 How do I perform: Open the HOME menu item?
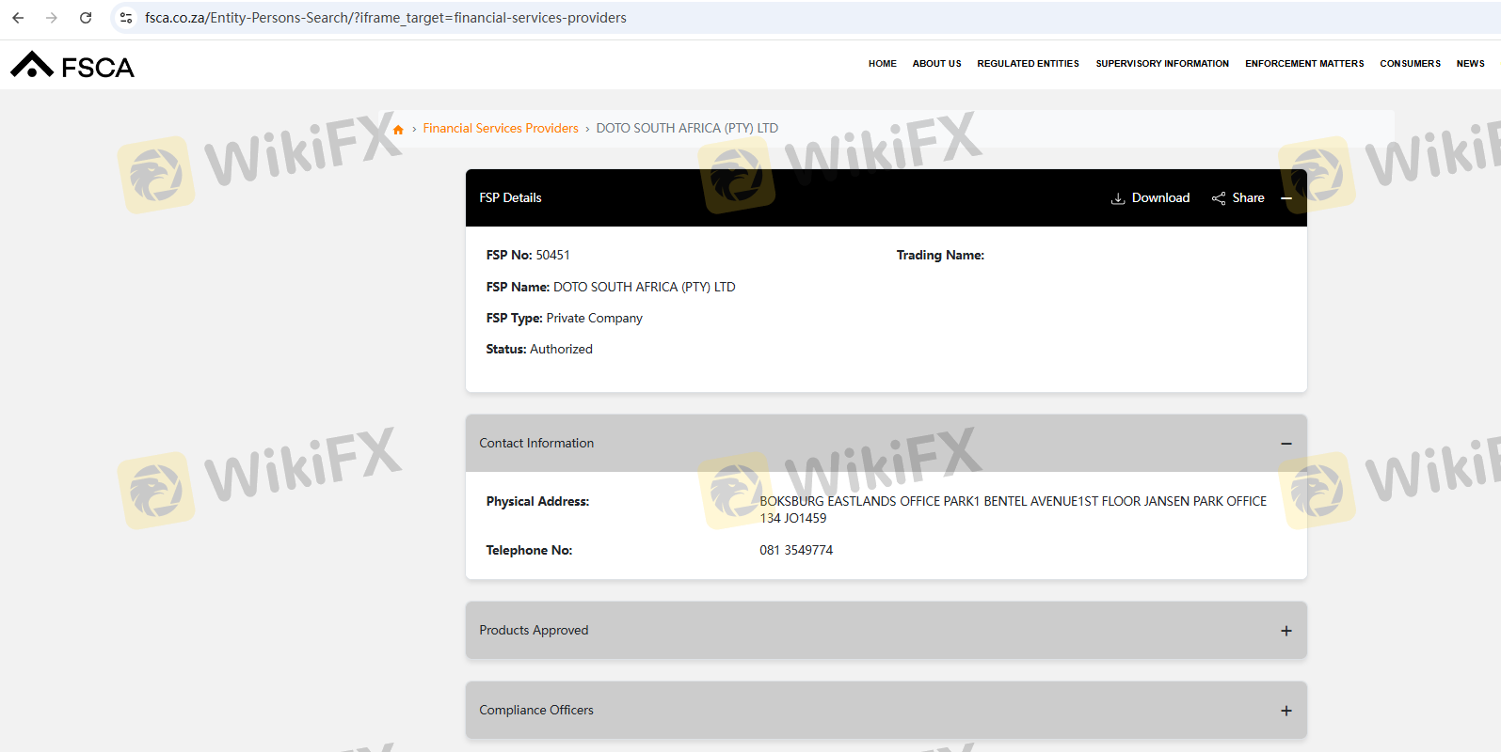(883, 64)
